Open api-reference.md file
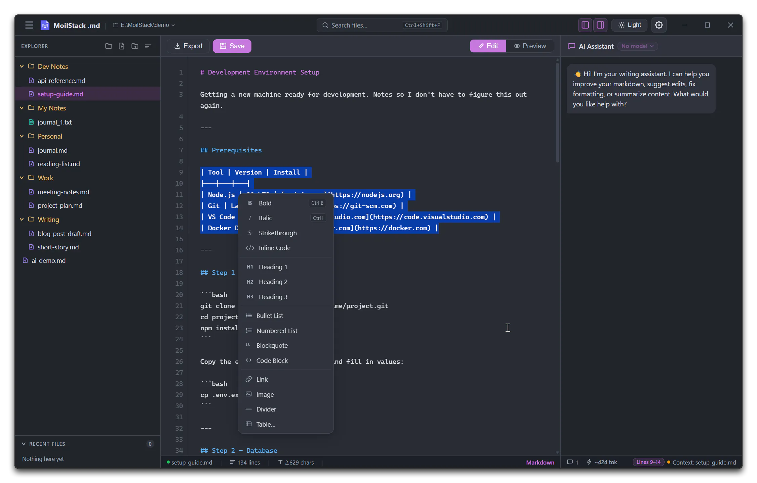The image size is (757, 483). click(87, 81)
